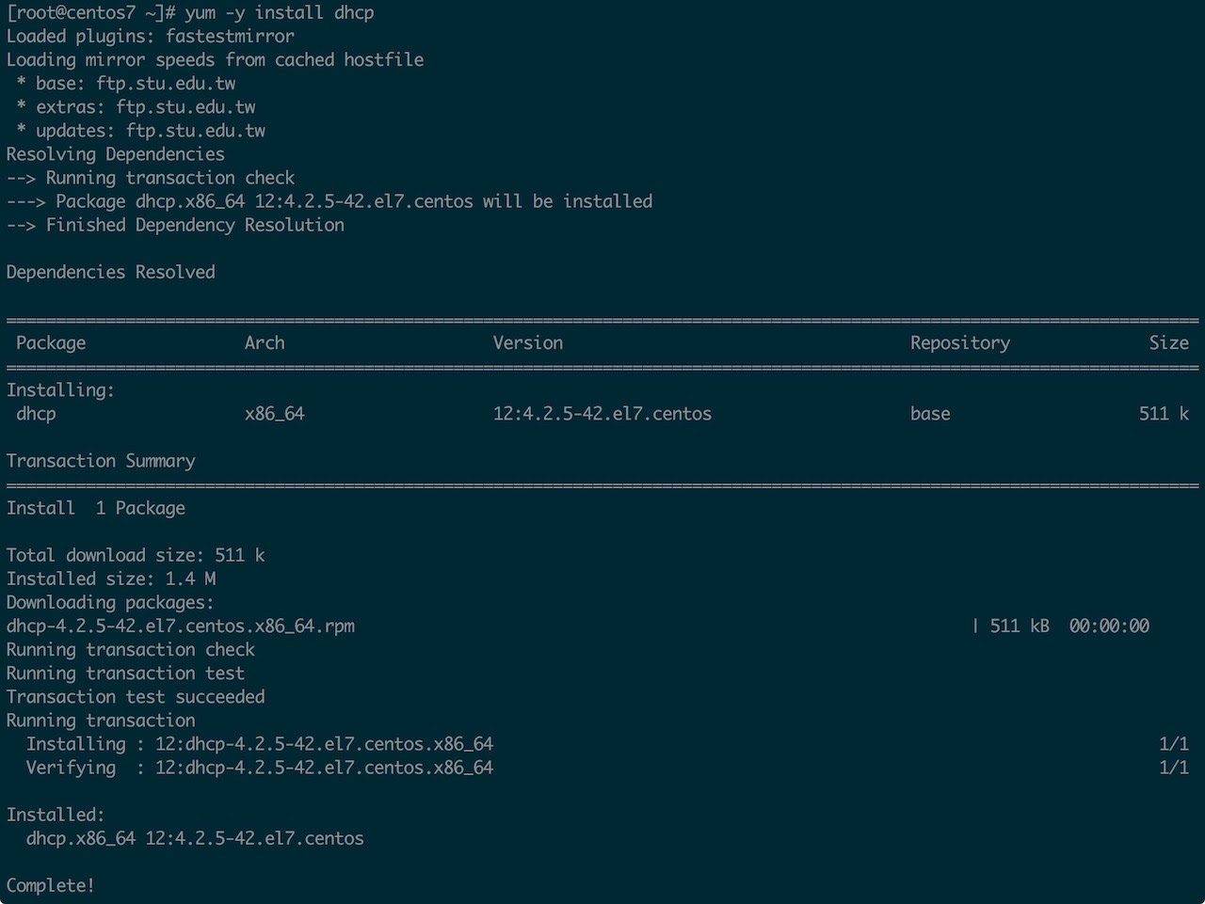The image size is (1205, 904).
Task: Click the Arch column header
Action: [x=265, y=342]
